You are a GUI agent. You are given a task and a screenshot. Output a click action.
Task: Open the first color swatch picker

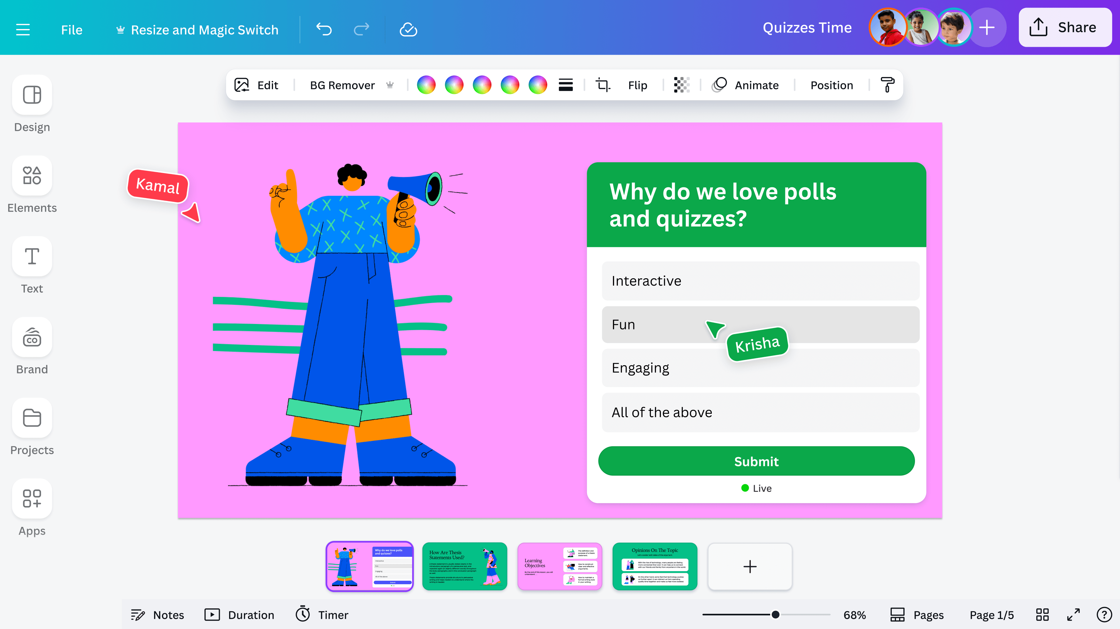tap(427, 85)
